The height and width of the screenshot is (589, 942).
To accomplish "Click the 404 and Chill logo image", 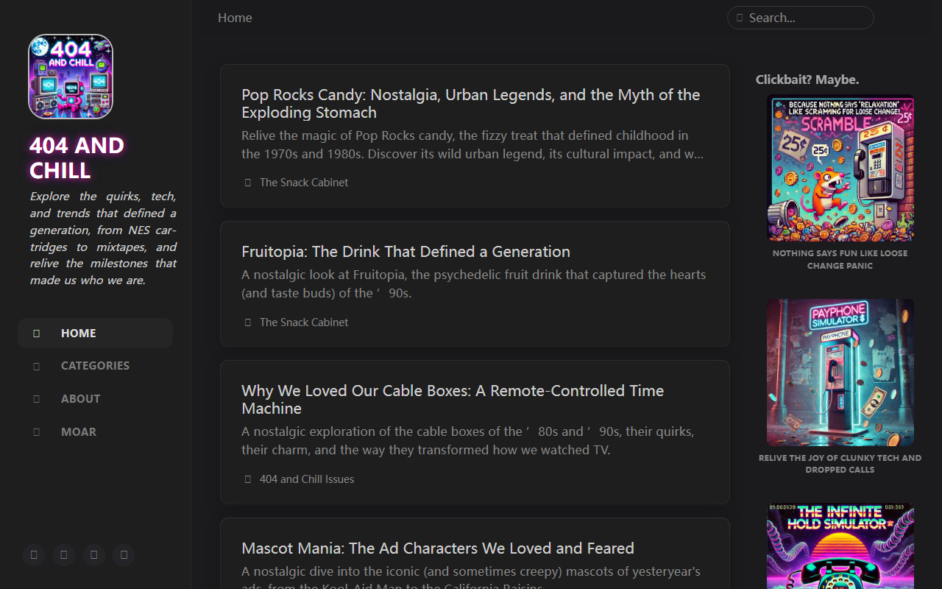I will [x=71, y=77].
